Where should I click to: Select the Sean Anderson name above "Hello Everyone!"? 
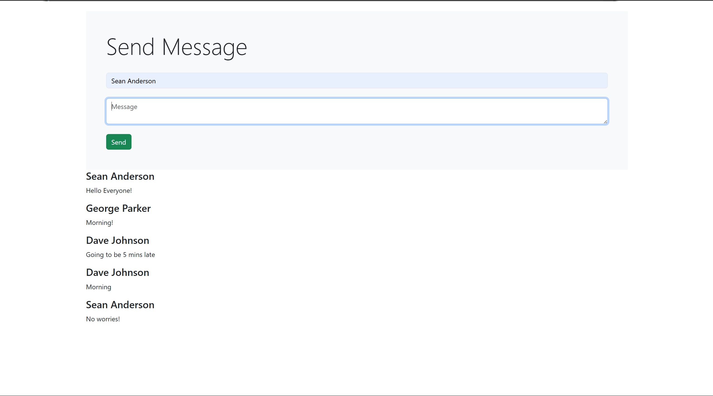(120, 176)
